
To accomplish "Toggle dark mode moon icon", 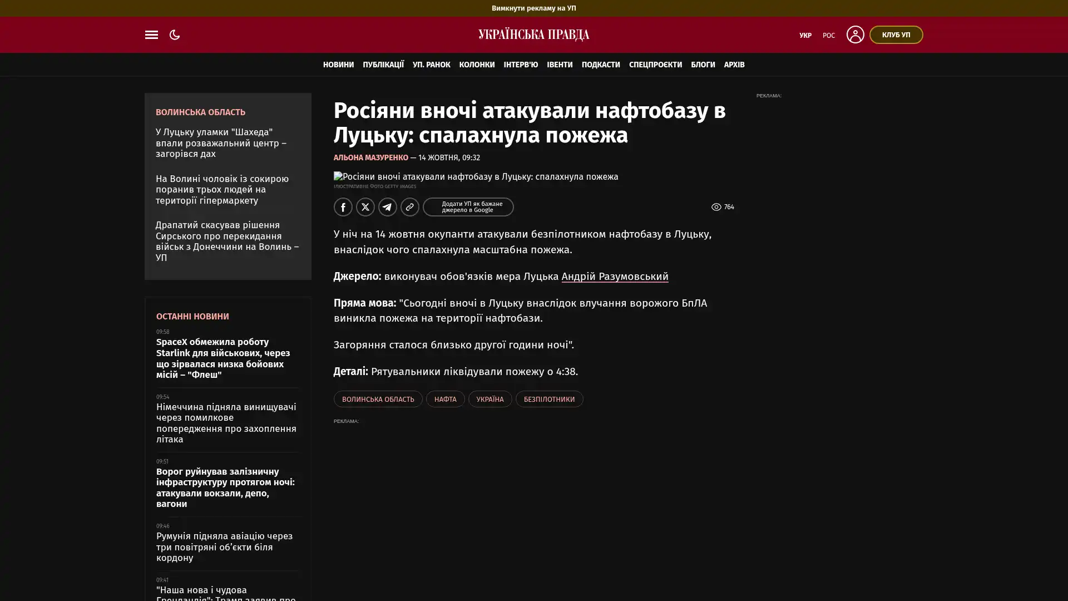I will [175, 35].
